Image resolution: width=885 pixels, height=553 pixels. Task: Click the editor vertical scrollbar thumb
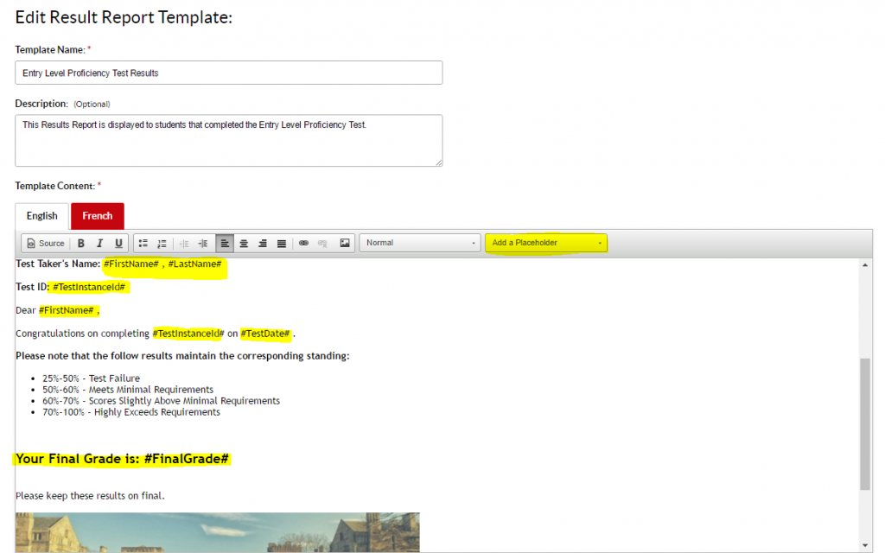pos(865,423)
